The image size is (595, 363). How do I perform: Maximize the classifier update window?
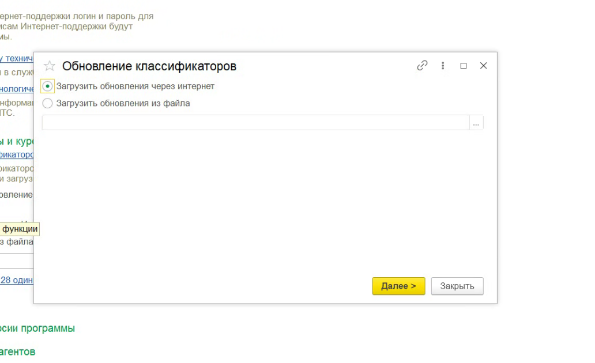tap(463, 66)
